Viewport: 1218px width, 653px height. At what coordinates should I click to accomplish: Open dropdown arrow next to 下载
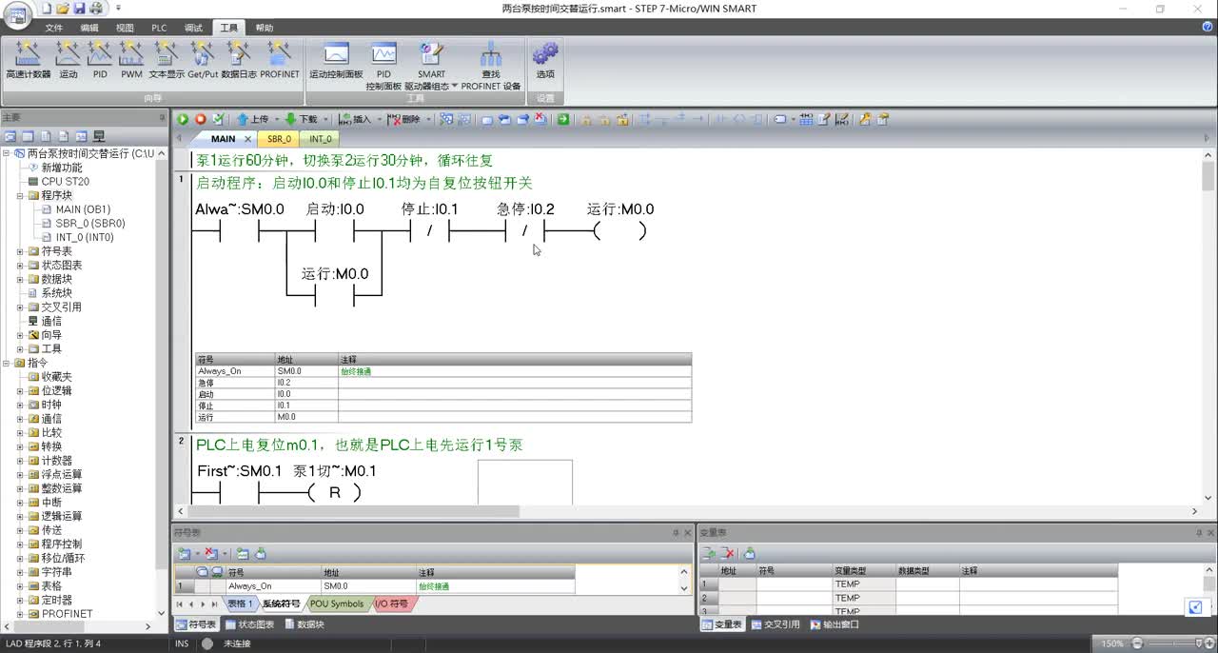click(x=325, y=120)
